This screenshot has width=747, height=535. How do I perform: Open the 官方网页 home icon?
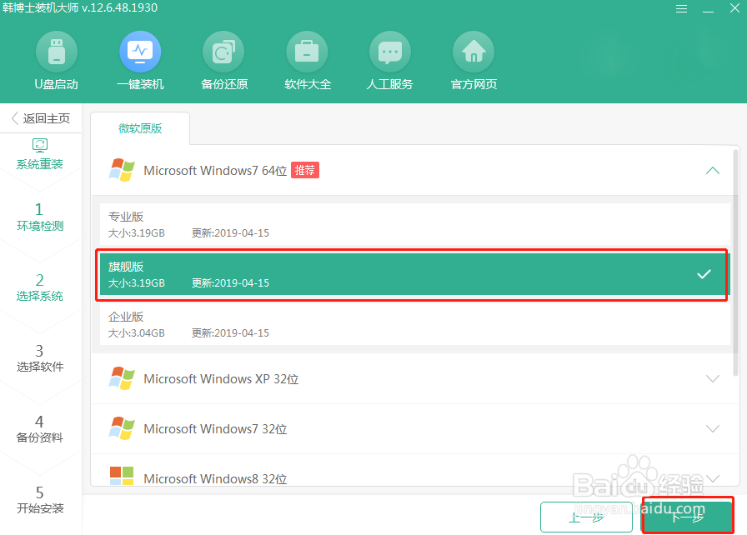pyautogui.click(x=474, y=52)
